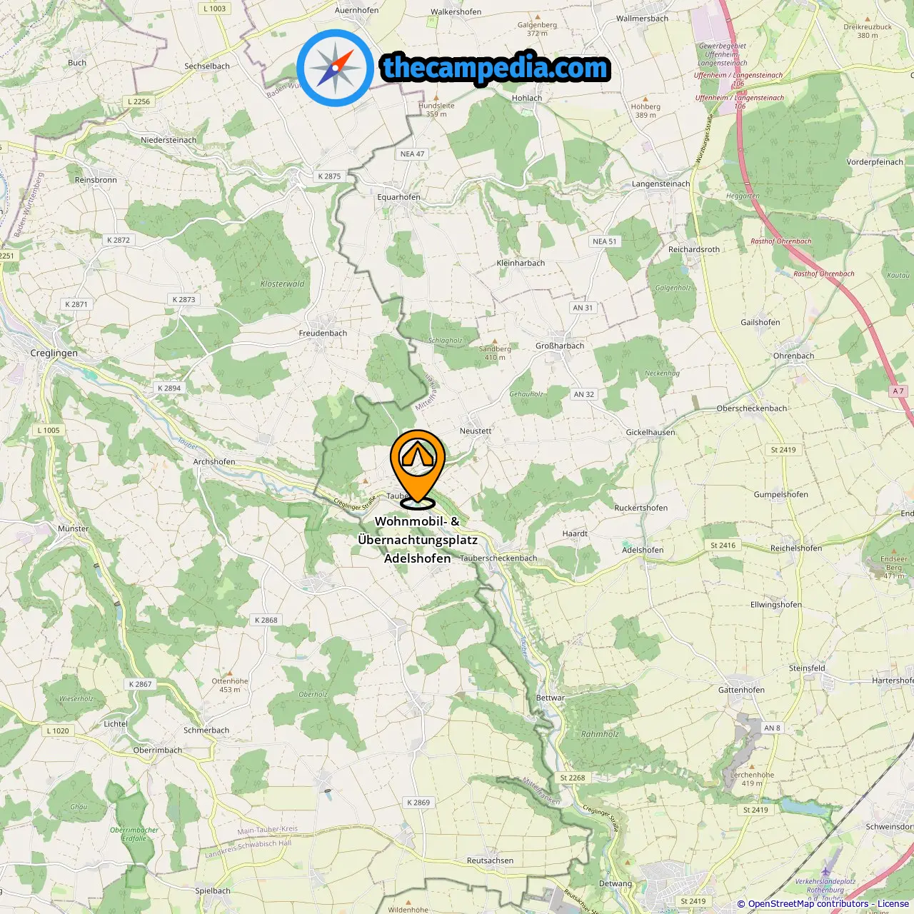Click the License link in attribution

tap(893, 903)
